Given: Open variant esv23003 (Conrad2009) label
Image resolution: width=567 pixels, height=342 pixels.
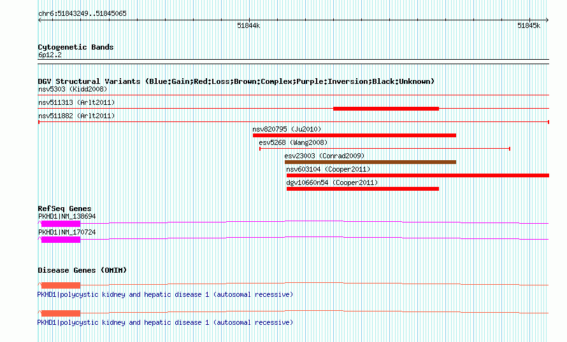Looking at the screenshot, I should [324, 156].
